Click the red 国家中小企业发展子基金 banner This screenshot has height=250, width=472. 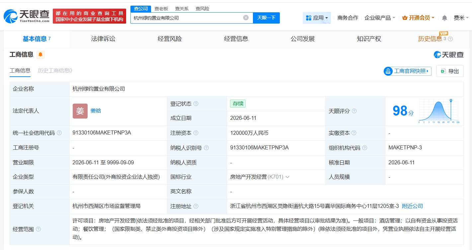pos(89,16)
